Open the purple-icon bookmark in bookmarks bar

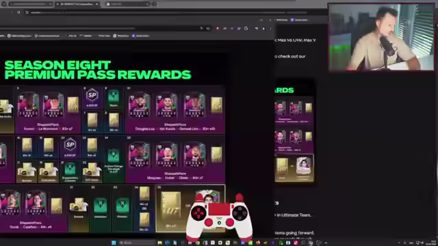tap(141, 36)
